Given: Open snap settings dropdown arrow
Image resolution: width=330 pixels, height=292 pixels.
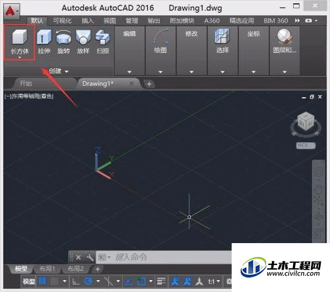Looking at the screenshot, I should click(65, 281).
